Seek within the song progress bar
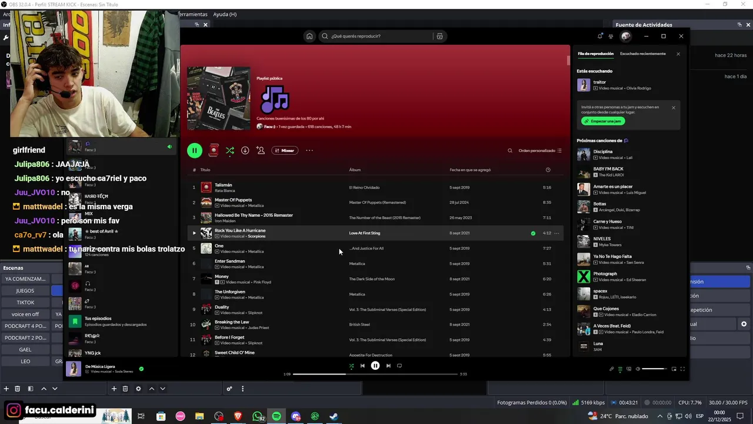The image size is (753, 424). [375, 374]
